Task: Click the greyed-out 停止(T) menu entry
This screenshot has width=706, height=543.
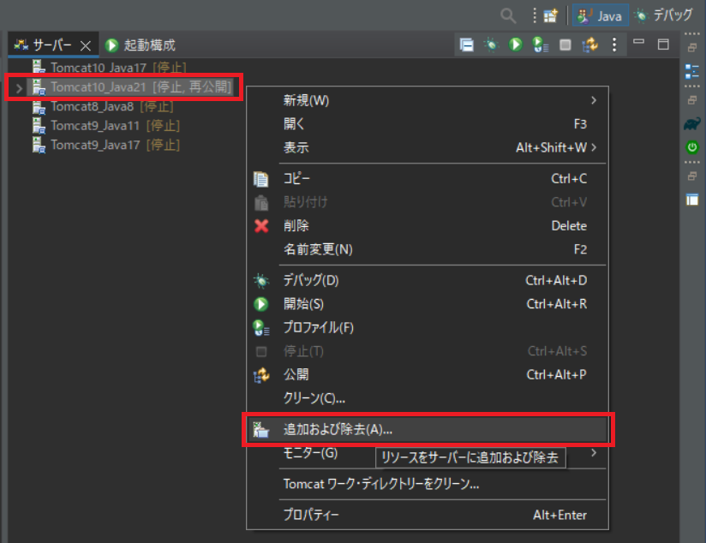Action: point(428,351)
